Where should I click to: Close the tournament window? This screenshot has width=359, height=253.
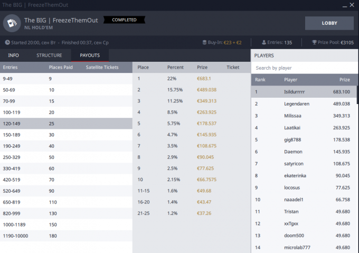pyautogui.click(x=352, y=5)
